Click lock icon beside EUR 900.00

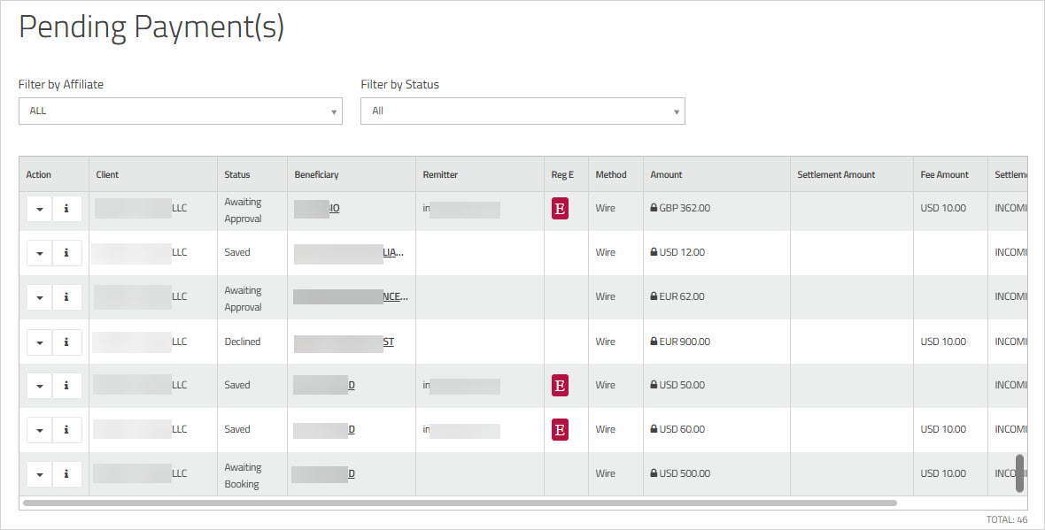coord(654,341)
